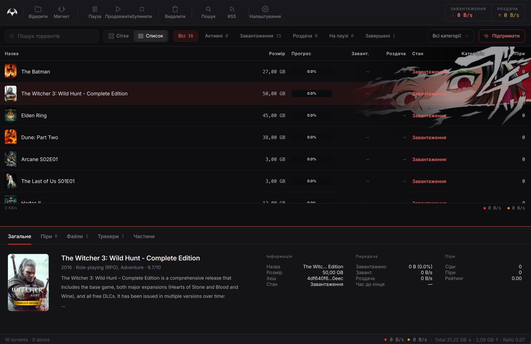The height and width of the screenshot is (344, 531).
Task: Filter by Активні torrents
Action: [x=216, y=36]
